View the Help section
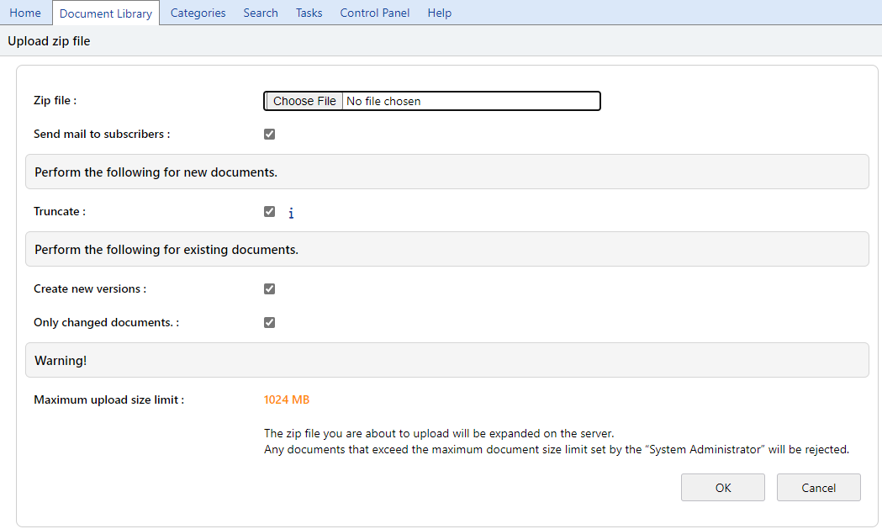Viewport: 882px width, 529px height. coord(439,12)
